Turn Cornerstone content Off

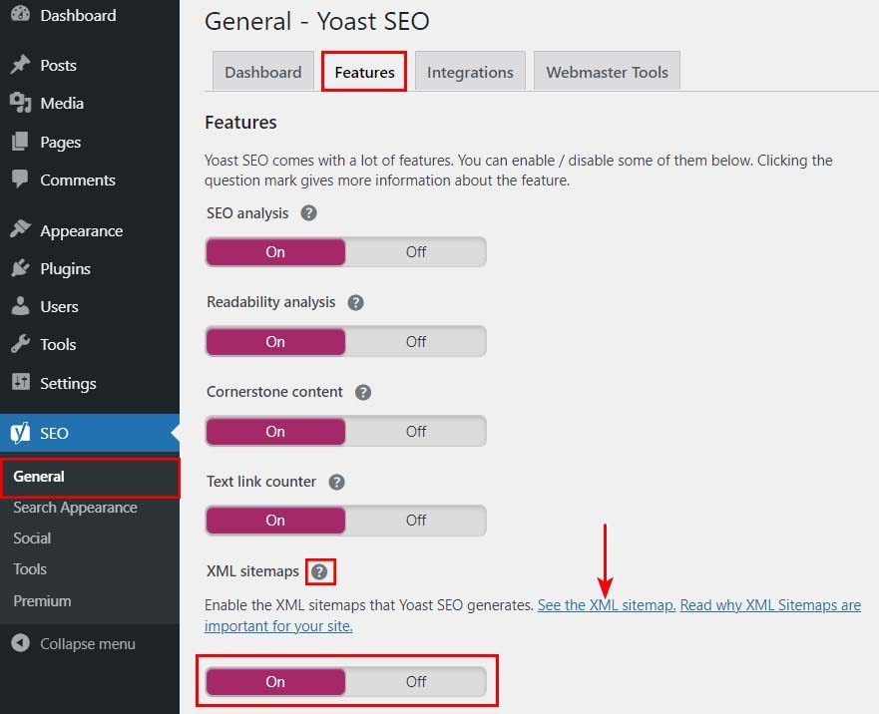tap(416, 432)
